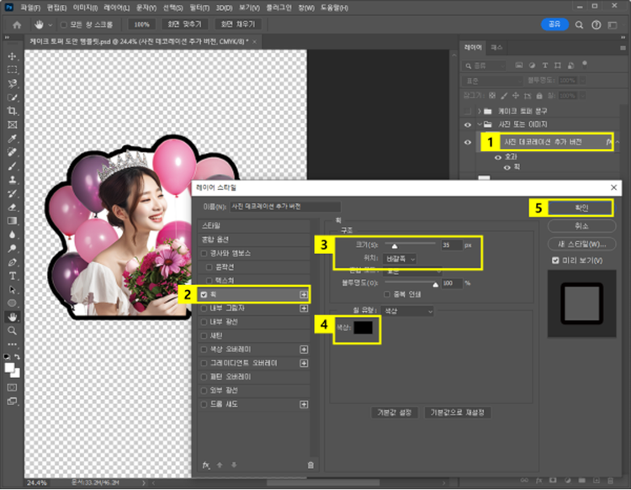Switch to the 패스 panel tab

[x=496, y=47]
